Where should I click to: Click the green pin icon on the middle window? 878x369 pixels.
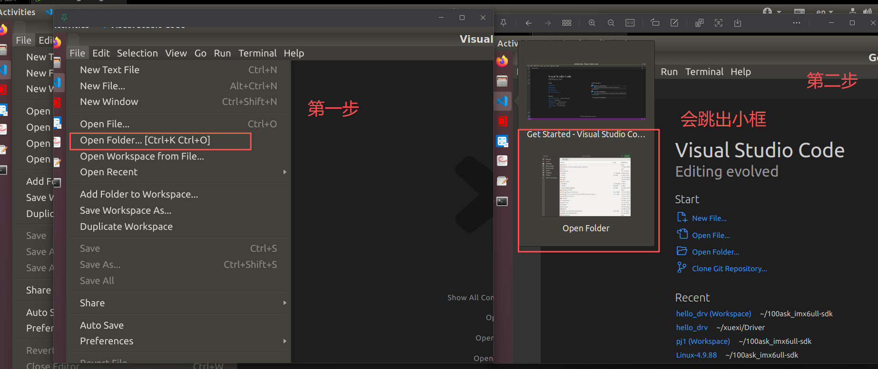64,18
